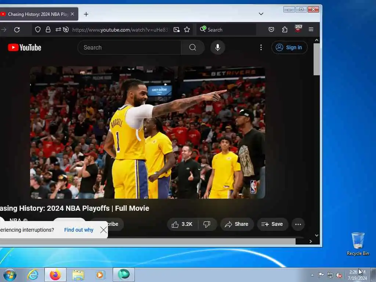The height and width of the screenshot is (282, 376).
Task: Click the Sign in button
Action: click(289, 47)
